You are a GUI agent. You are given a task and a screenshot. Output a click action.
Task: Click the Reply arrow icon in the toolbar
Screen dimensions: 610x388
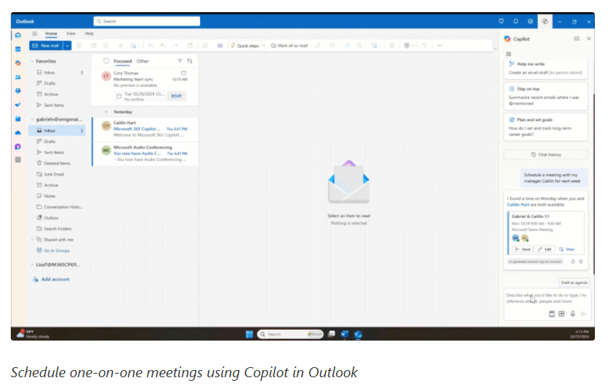[x=150, y=45]
